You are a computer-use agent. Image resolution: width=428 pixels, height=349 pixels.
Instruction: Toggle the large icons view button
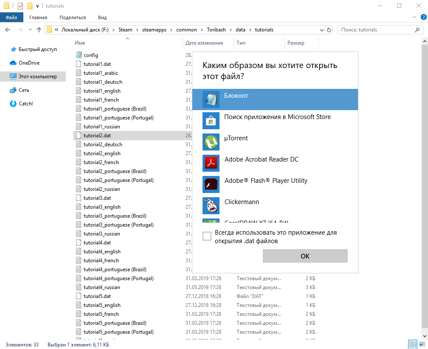click(x=422, y=344)
